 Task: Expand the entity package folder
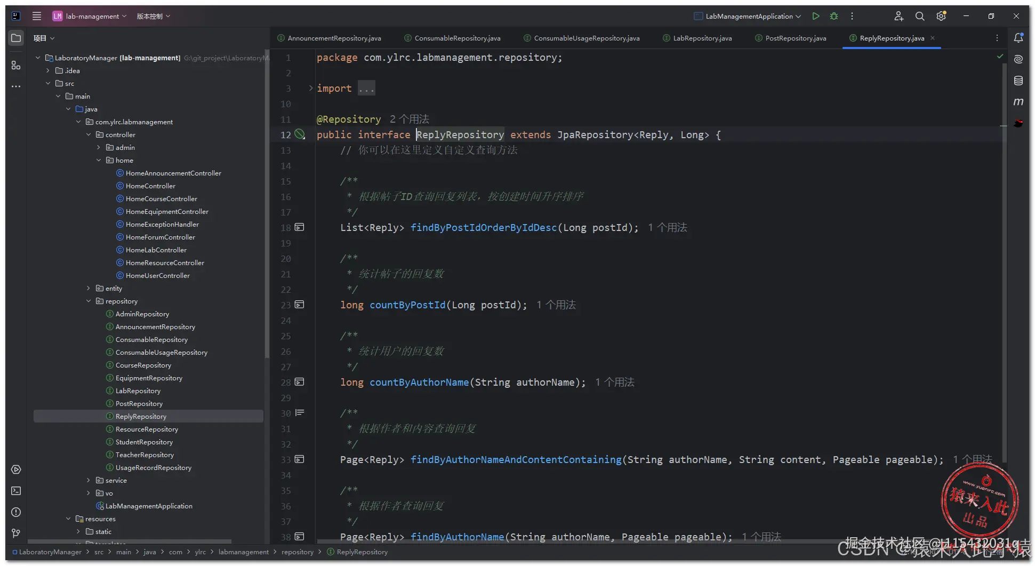[89, 288]
